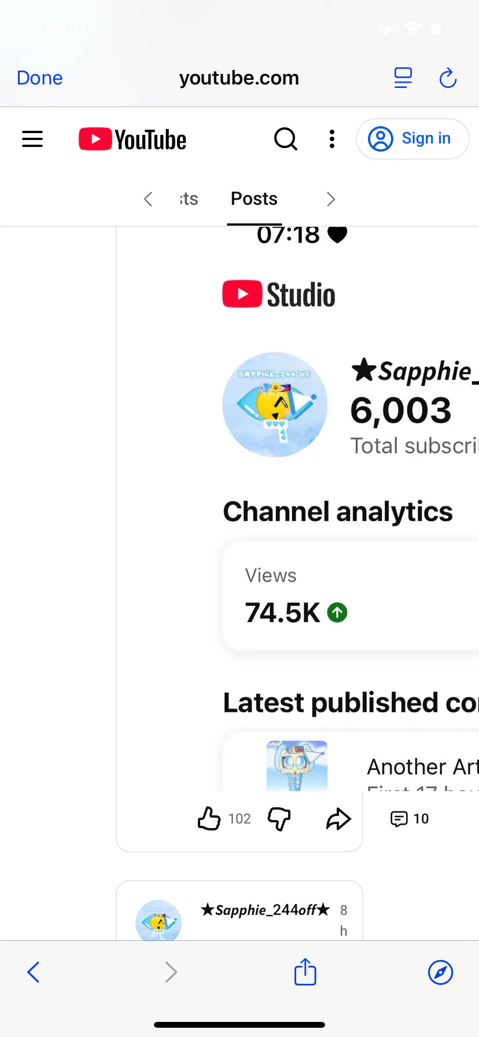Viewport: 479px width, 1037px height.
Task: Reload the page in Safari
Action: pos(448,78)
